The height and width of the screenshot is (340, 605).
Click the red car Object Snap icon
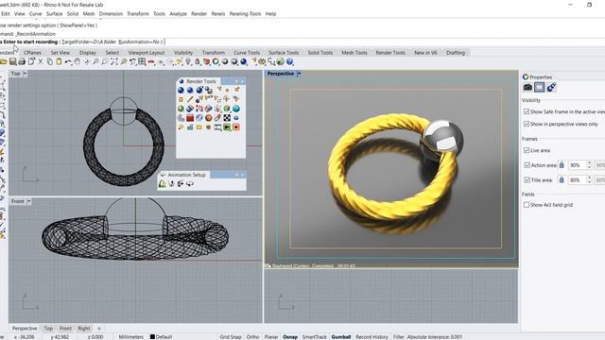pos(151,61)
